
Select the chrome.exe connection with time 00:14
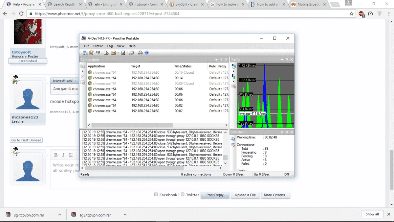tap(158, 78)
